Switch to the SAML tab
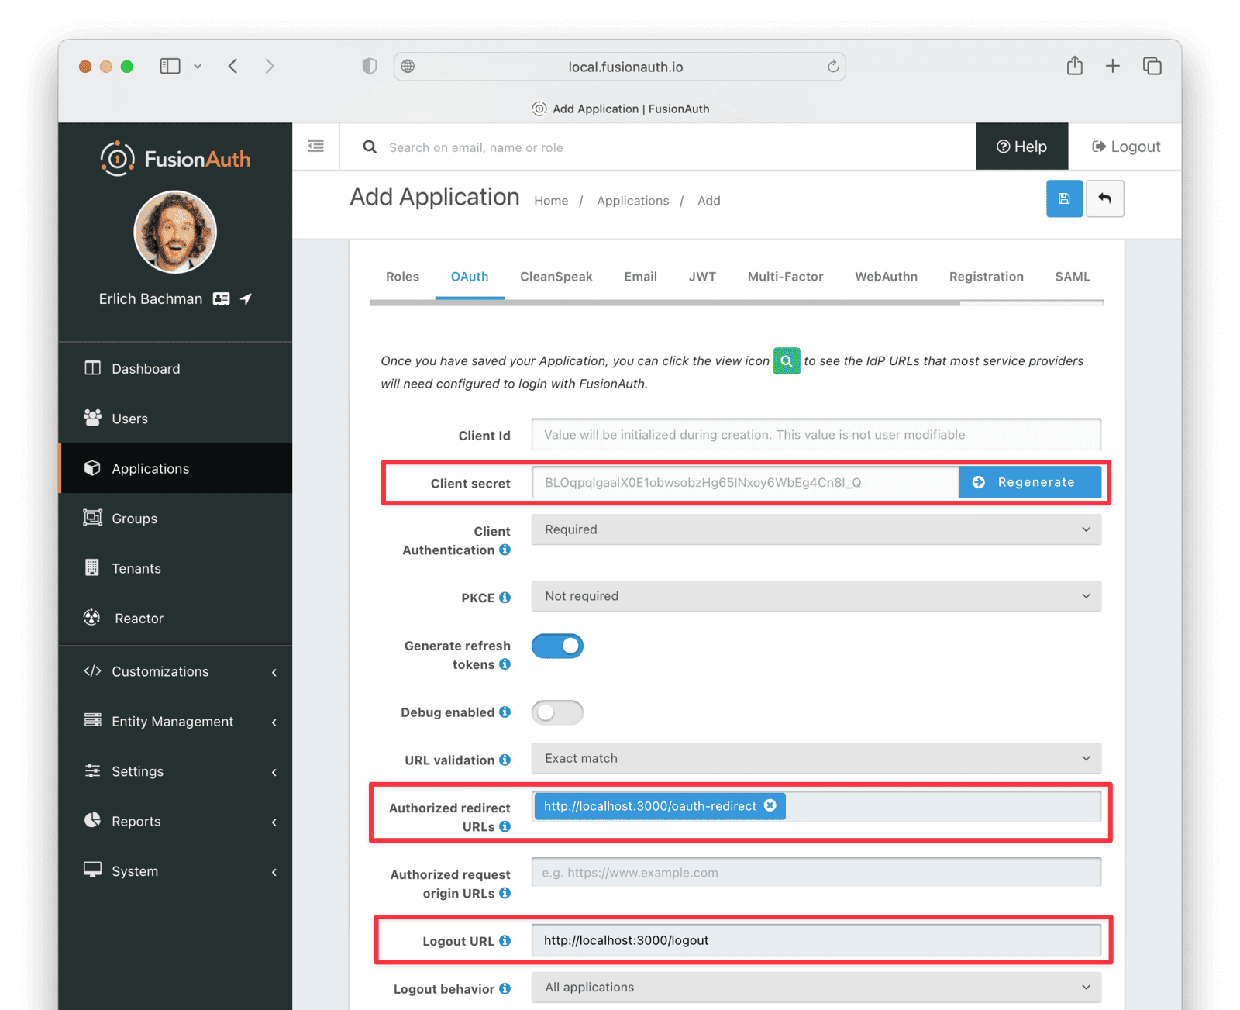Viewport: 1240px width, 1010px height. (1072, 277)
